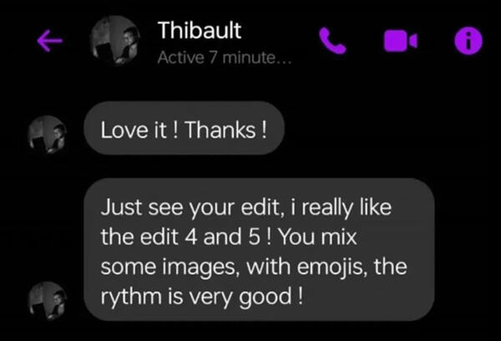
Task: Click the word 'good' ending the last message
Action: 266,298
